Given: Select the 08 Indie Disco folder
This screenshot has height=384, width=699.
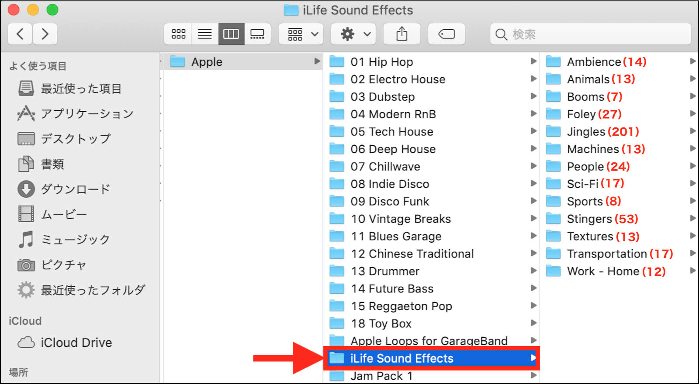Looking at the screenshot, I should (431, 184).
